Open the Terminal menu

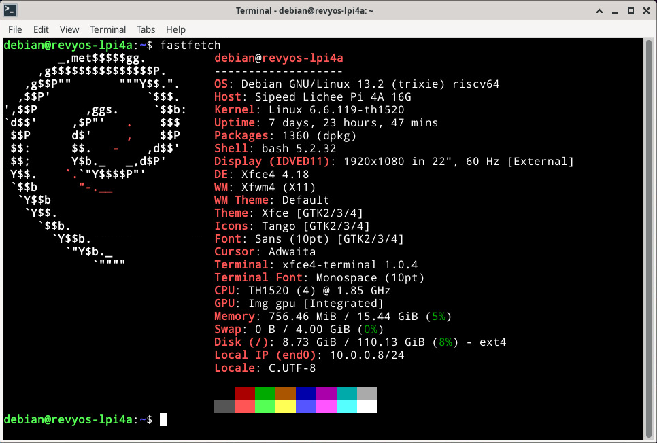(107, 29)
